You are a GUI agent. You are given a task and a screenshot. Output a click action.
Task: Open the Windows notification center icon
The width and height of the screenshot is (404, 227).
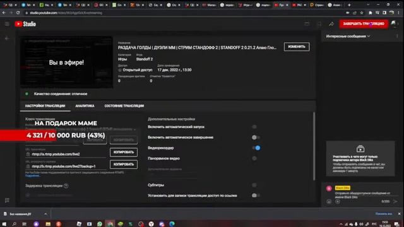pyautogui.click(x=397, y=224)
